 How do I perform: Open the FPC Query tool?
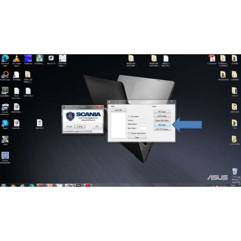point(162,111)
